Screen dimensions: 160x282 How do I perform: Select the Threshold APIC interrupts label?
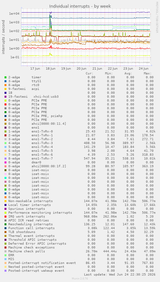coord(33,240)
